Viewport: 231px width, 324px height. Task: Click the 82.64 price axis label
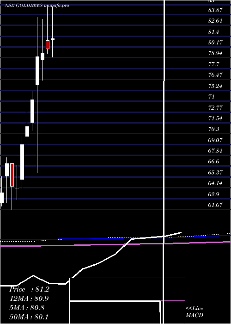(215, 21)
